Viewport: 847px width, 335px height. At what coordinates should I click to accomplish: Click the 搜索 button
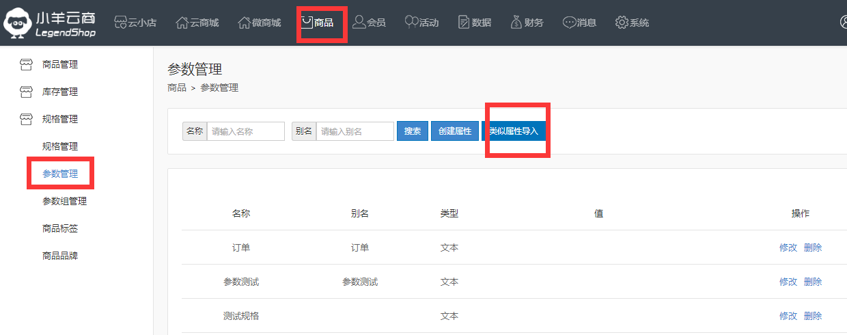click(413, 131)
